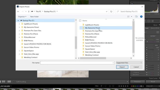Select My Awesome Preset folder in file list
Viewport: 160px width, 90px height.
tap(106, 28)
